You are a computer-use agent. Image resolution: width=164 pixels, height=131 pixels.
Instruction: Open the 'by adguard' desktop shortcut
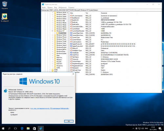[x=5, y=17]
